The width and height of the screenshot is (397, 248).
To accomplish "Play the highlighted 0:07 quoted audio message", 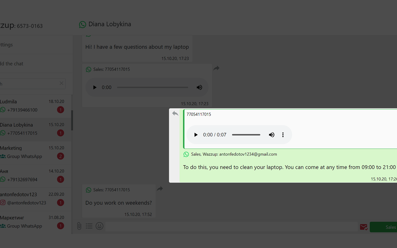I will click(x=196, y=135).
